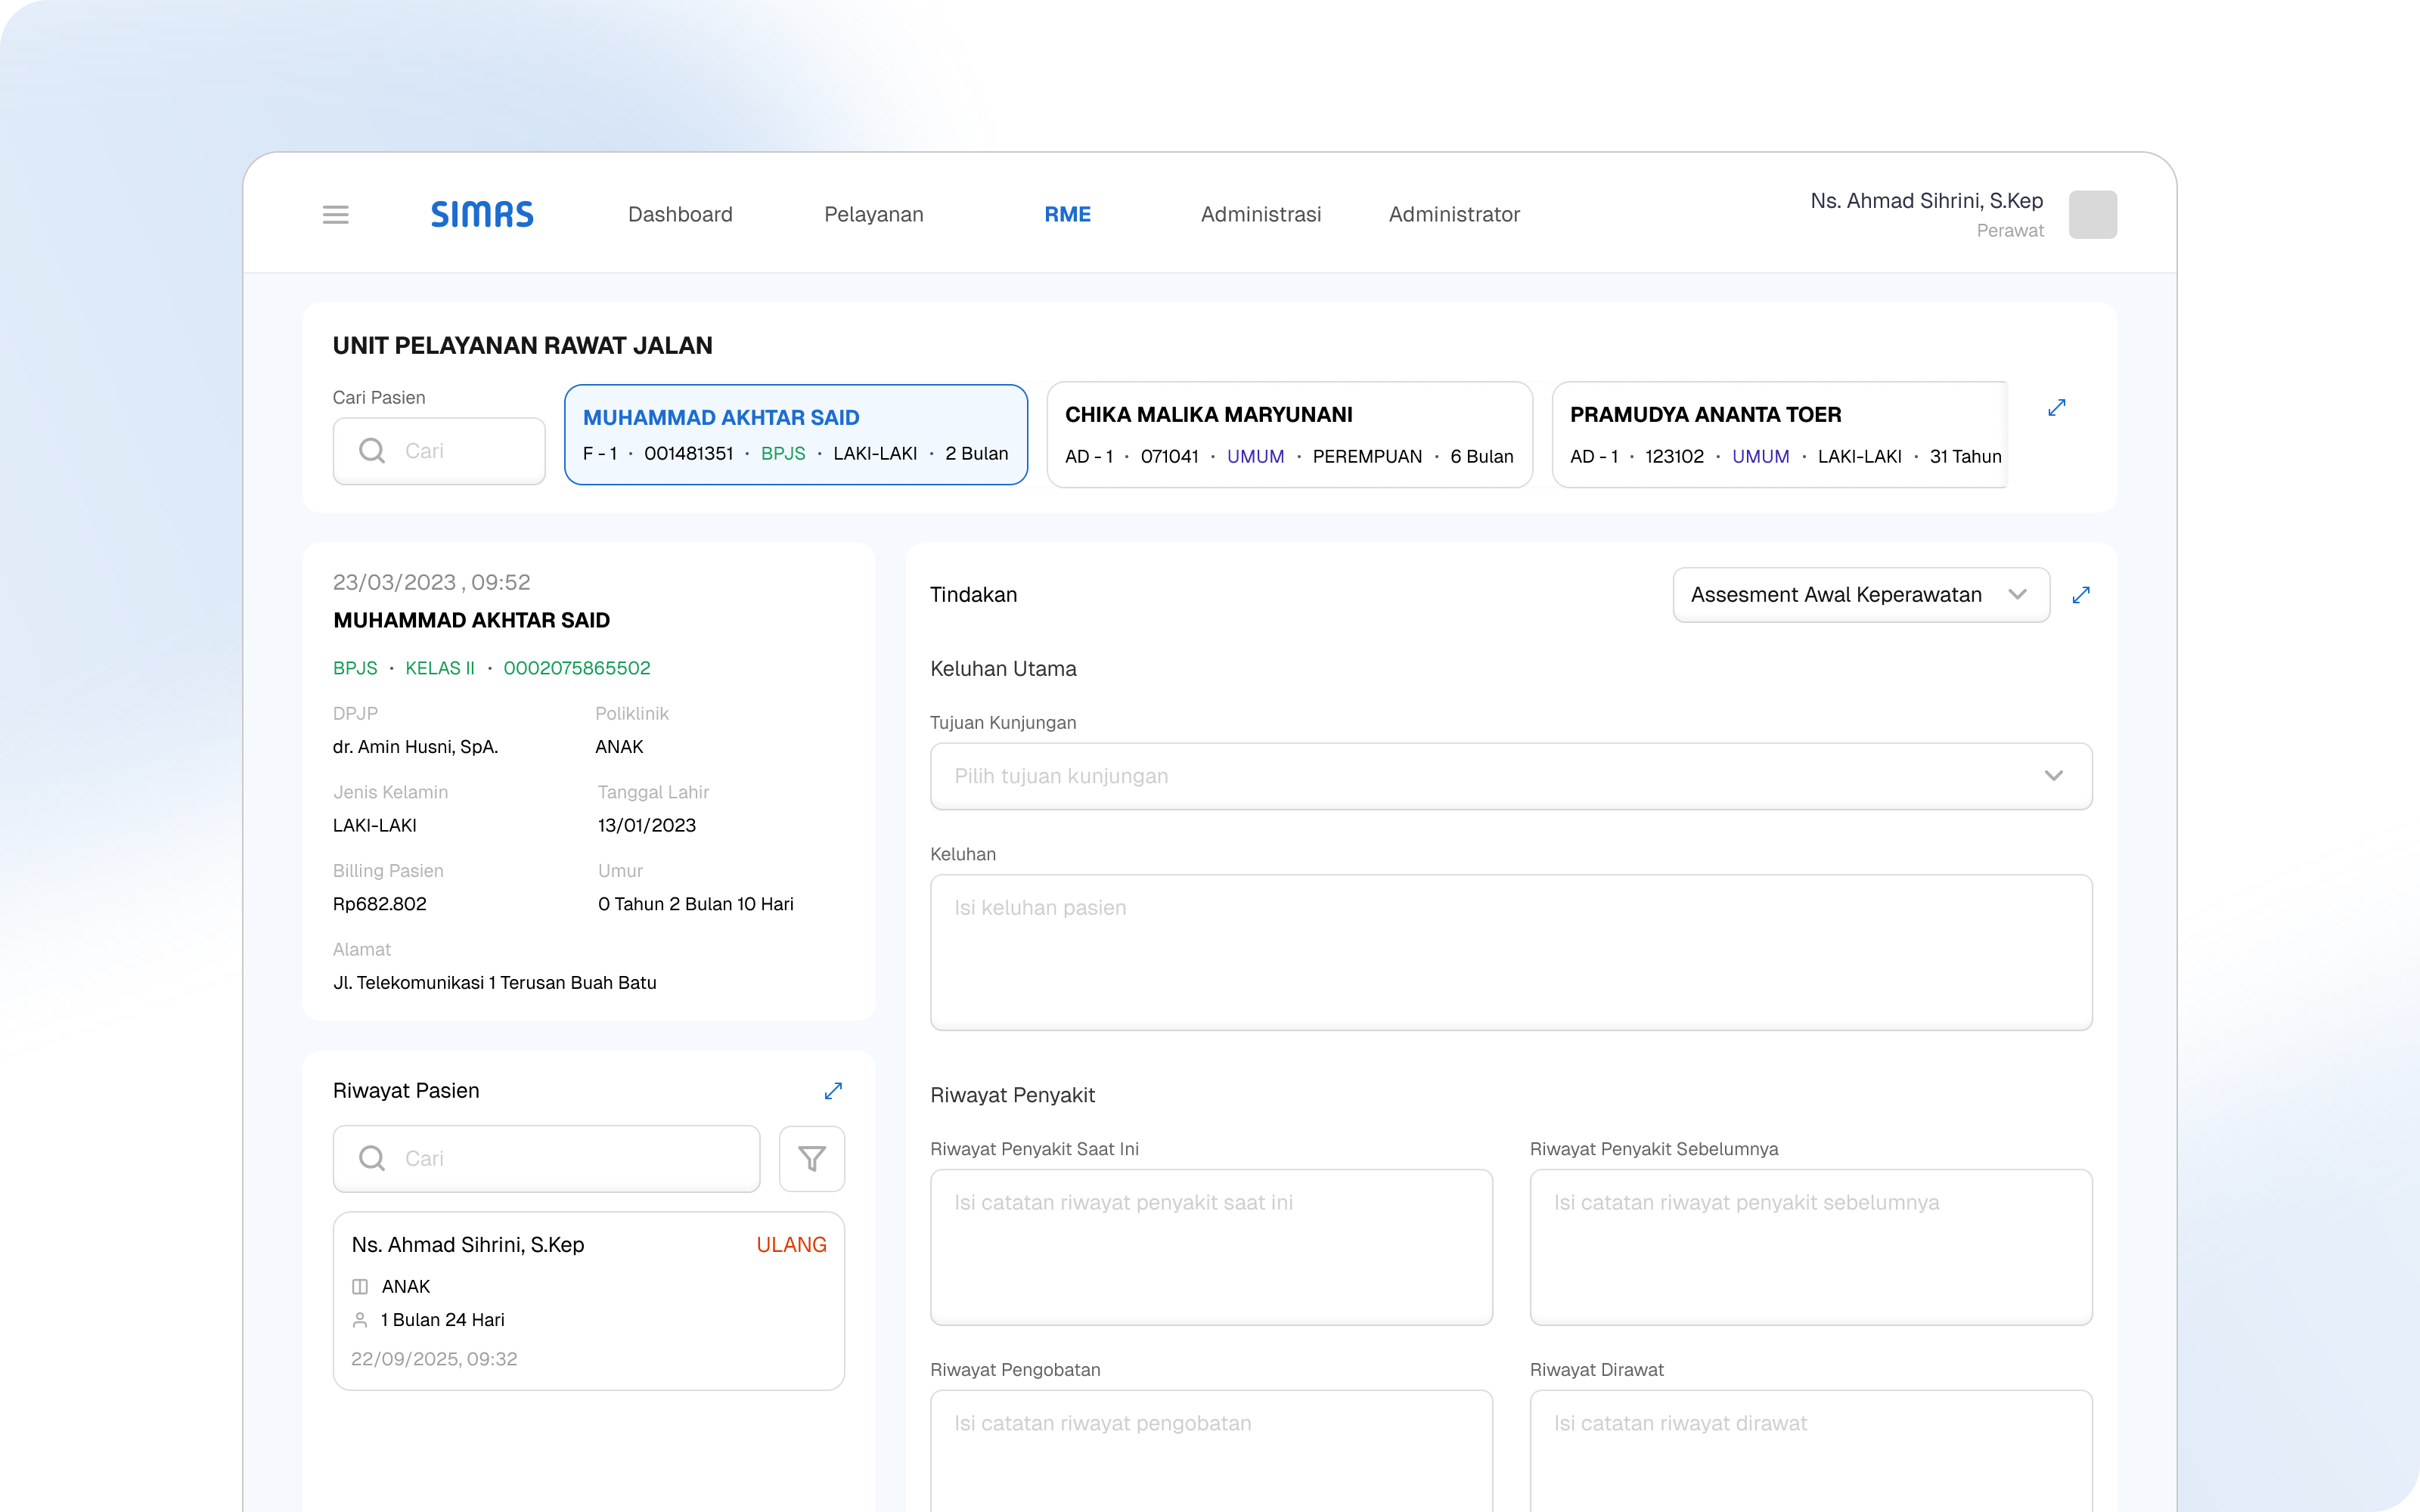
Task: Click the KELAS II label
Action: point(440,668)
